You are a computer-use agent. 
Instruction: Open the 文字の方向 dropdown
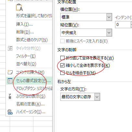(x=97, y=97)
